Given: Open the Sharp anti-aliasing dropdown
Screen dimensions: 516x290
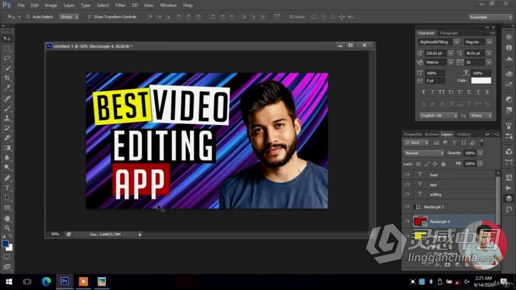Looking at the screenshot, I should tap(481, 115).
